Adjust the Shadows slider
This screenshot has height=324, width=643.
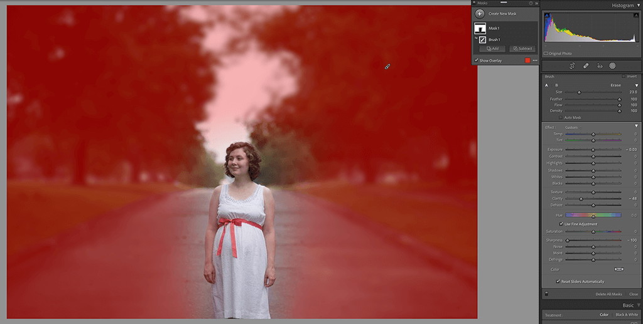click(x=593, y=170)
